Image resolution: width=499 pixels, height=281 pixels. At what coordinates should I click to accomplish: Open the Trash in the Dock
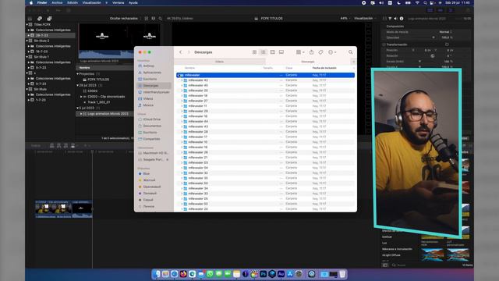pos(342,274)
